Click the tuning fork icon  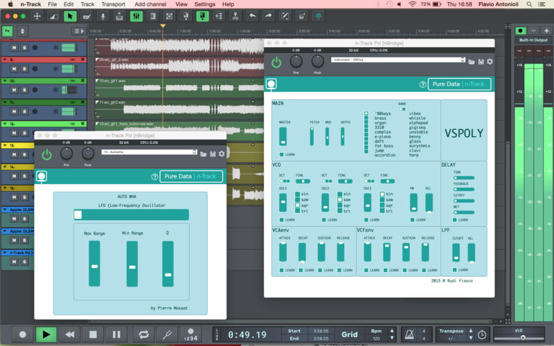[x=168, y=334]
